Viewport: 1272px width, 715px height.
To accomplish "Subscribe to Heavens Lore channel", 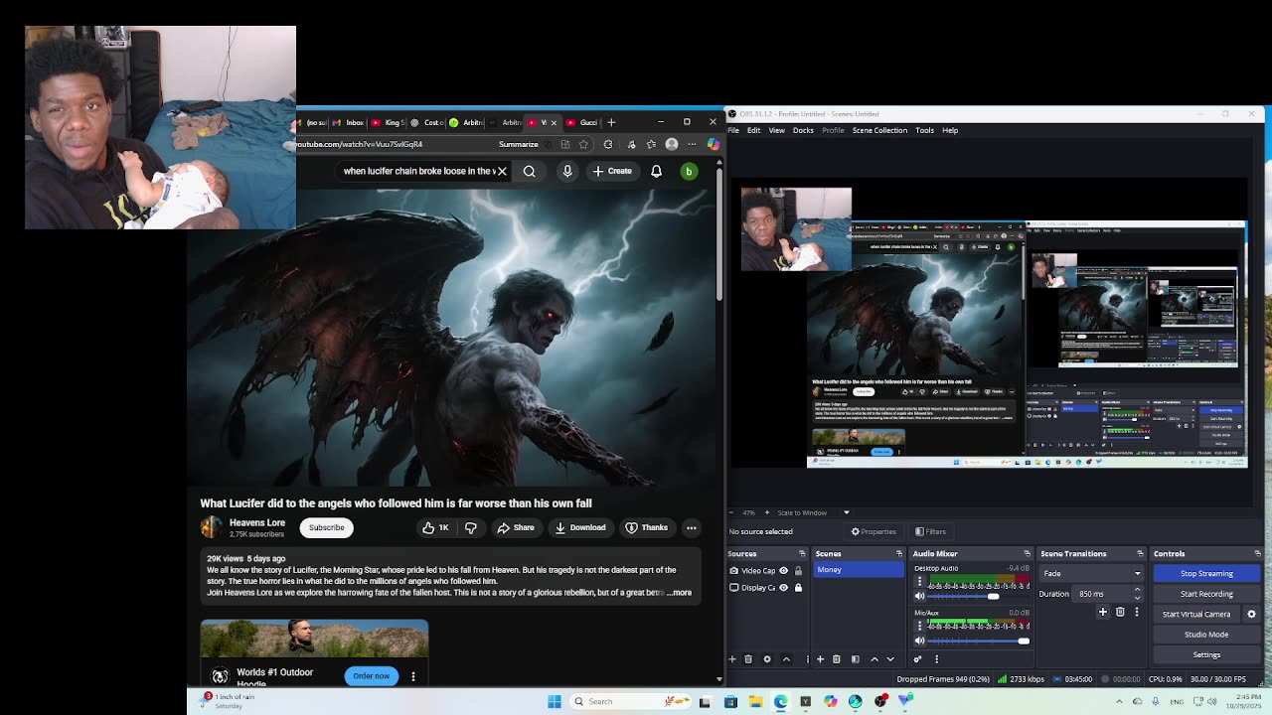I will coord(326,527).
